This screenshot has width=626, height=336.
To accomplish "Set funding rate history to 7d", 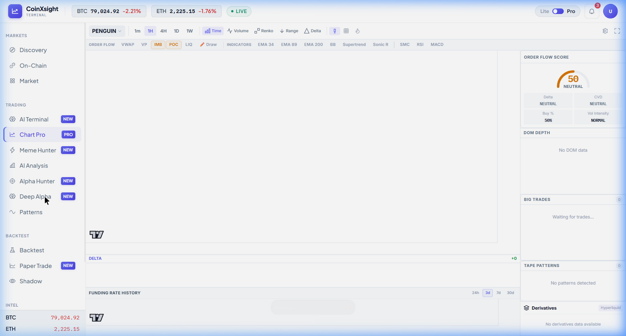I will click(x=498, y=293).
